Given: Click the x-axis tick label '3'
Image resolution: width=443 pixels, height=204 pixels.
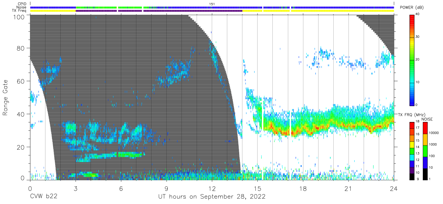Looking at the screenshot, I should tap(75, 189).
